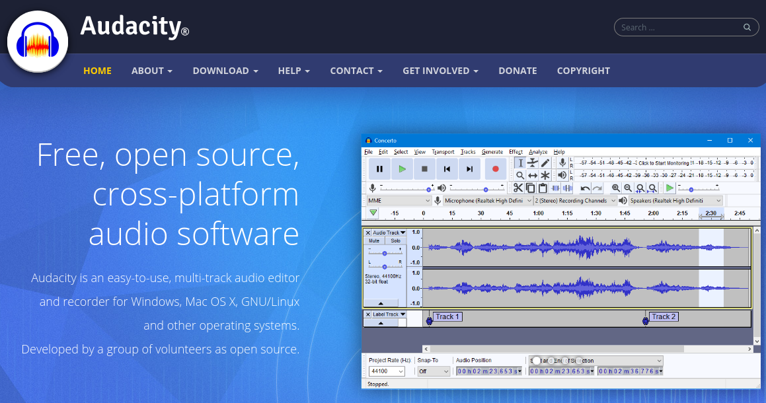The image size is (766, 403).
Task: Fit entire project to window width
Action: pyautogui.click(x=653, y=188)
